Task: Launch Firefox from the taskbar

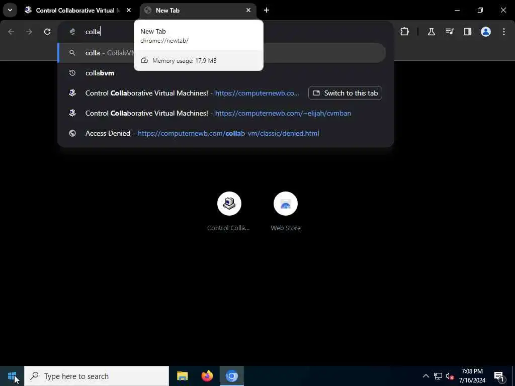Action: [x=207, y=376]
